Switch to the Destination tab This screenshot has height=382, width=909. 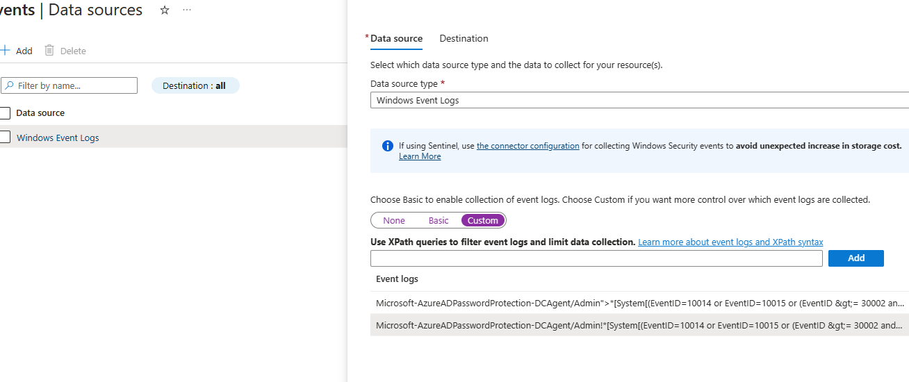coord(464,39)
